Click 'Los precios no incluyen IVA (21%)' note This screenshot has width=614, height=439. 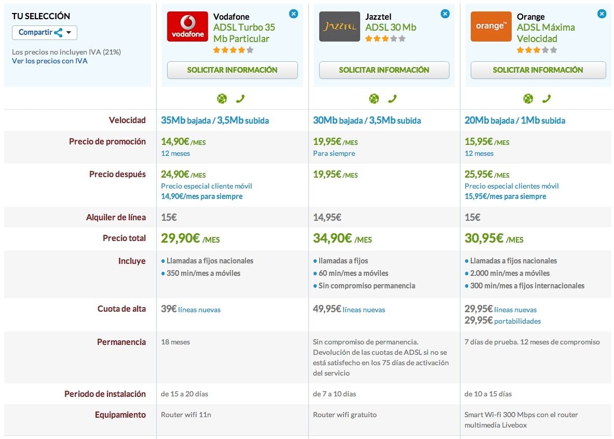click(x=66, y=52)
